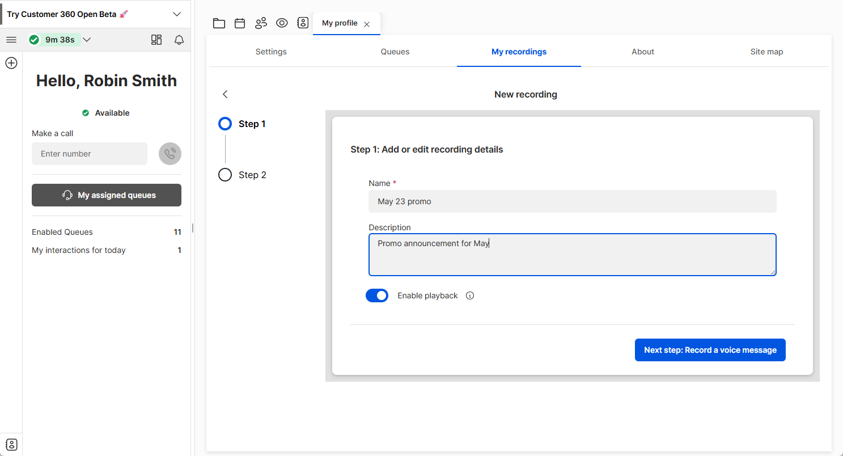Open My assigned queues
This screenshot has width=843, height=456.
pos(107,195)
